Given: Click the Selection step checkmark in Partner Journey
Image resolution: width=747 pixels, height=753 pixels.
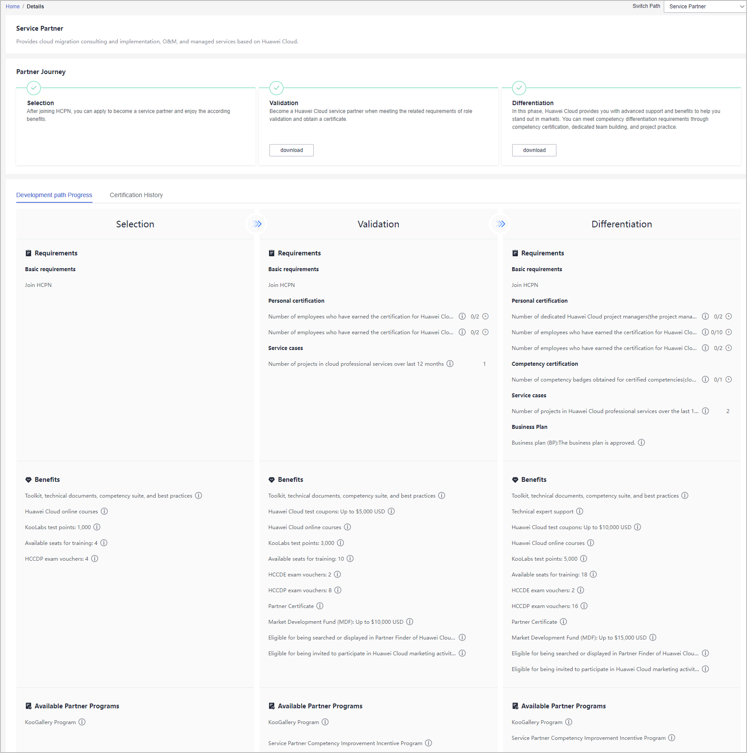Looking at the screenshot, I should (34, 88).
